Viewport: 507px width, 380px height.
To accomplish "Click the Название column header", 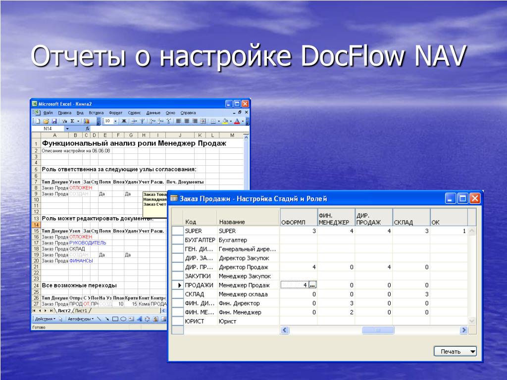I will point(248,217).
